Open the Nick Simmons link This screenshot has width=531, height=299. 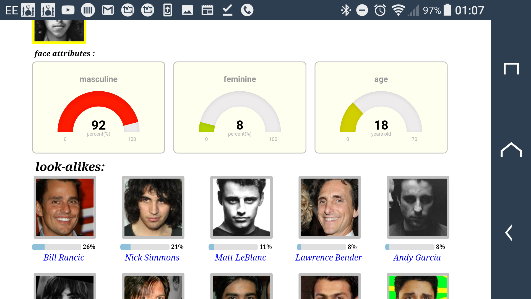click(x=152, y=257)
